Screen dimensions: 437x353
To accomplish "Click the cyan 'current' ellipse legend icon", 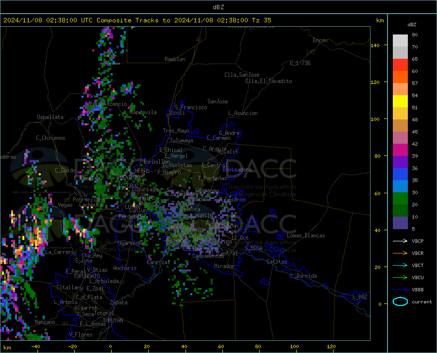I will 400,302.
